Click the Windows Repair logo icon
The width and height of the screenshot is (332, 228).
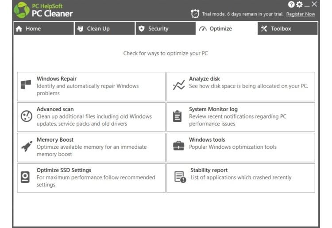(x=26, y=85)
